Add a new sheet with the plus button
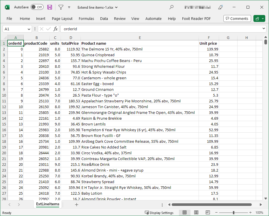The height and width of the screenshot is (216, 269). click(x=76, y=204)
